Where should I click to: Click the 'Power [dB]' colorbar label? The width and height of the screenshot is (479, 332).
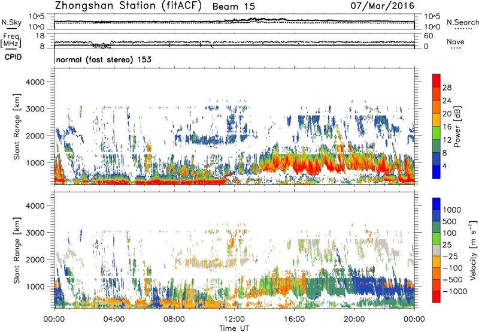point(457,126)
